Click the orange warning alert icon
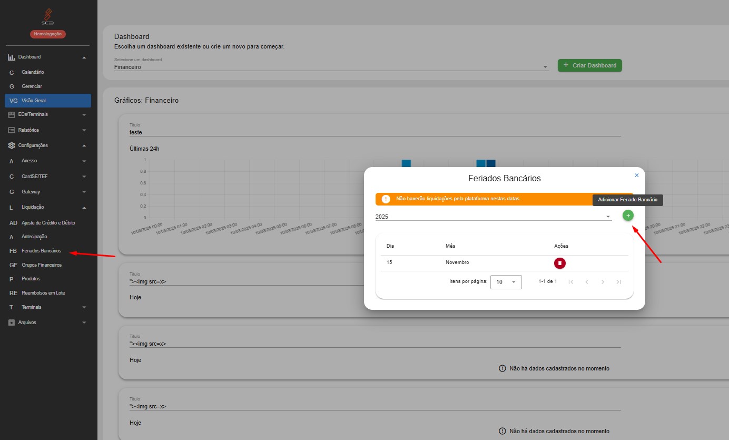The height and width of the screenshot is (440, 729). tap(386, 199)
